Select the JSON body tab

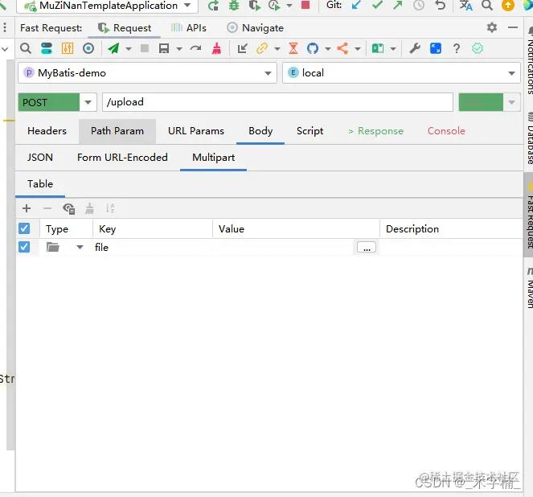(x=40, y=158)
